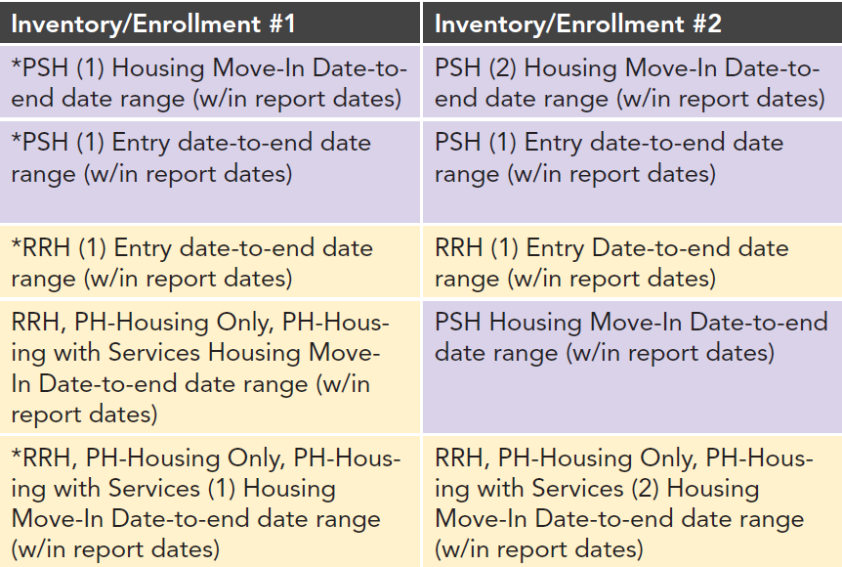
Task: Click the unnumbered PSH Housing Move-In cell in column #2
Action: click(631, 336)
